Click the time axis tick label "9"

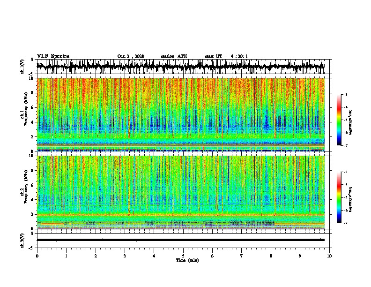click(x=300, y=256)
